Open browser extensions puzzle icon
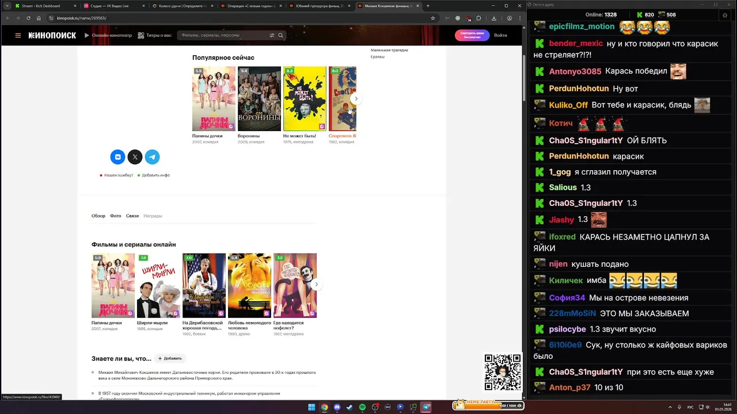 478,18
